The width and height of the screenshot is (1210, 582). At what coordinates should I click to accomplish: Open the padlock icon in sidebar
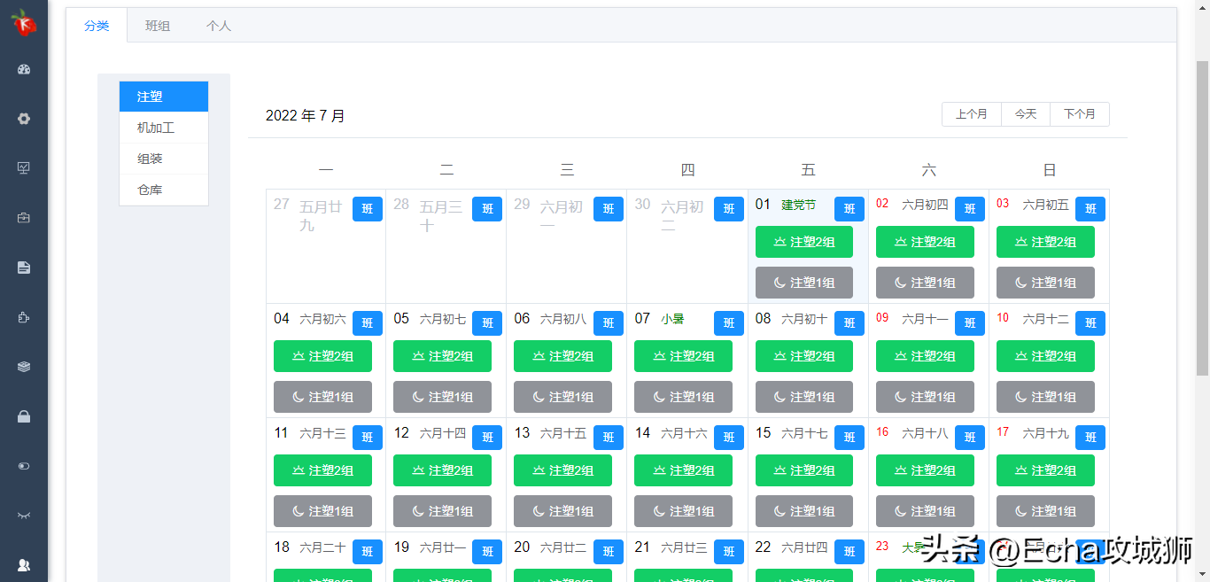pyautogui.click(x=24, y=416)
